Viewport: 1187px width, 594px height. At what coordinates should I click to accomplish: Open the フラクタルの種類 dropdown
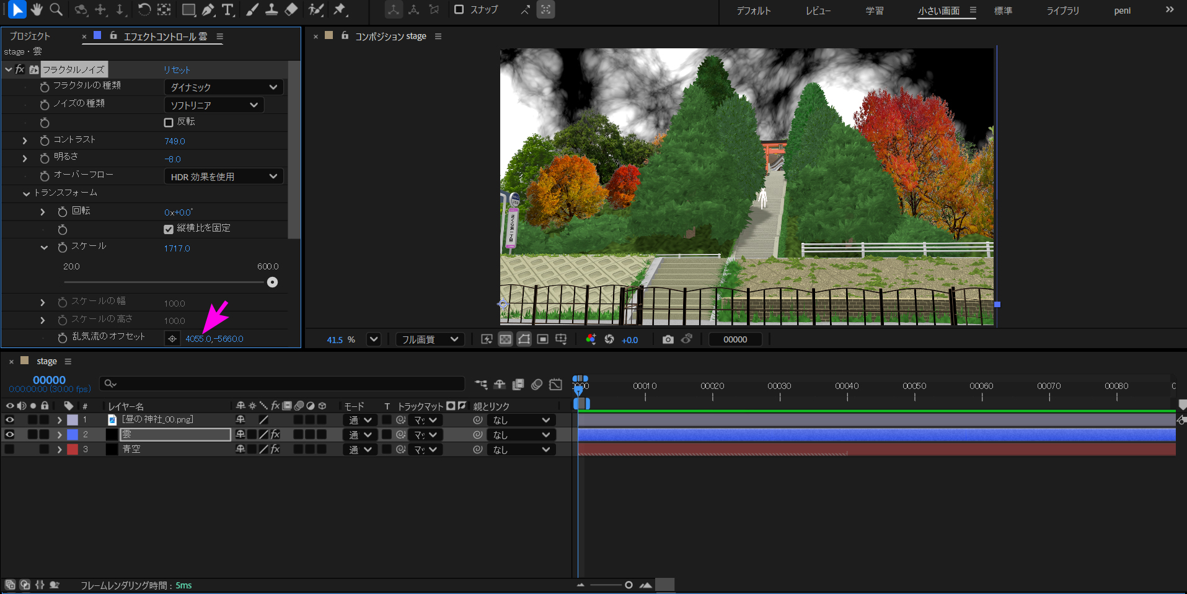[x=223, y=87]
